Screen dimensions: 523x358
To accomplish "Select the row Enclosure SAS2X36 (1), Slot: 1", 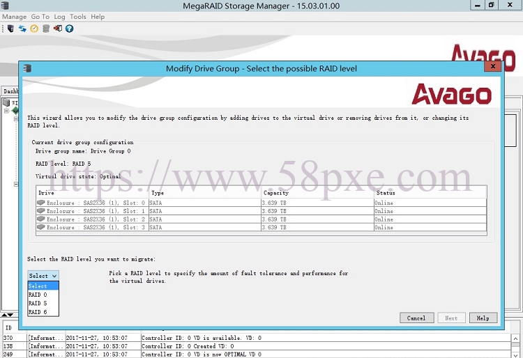I will coord(261,211).
